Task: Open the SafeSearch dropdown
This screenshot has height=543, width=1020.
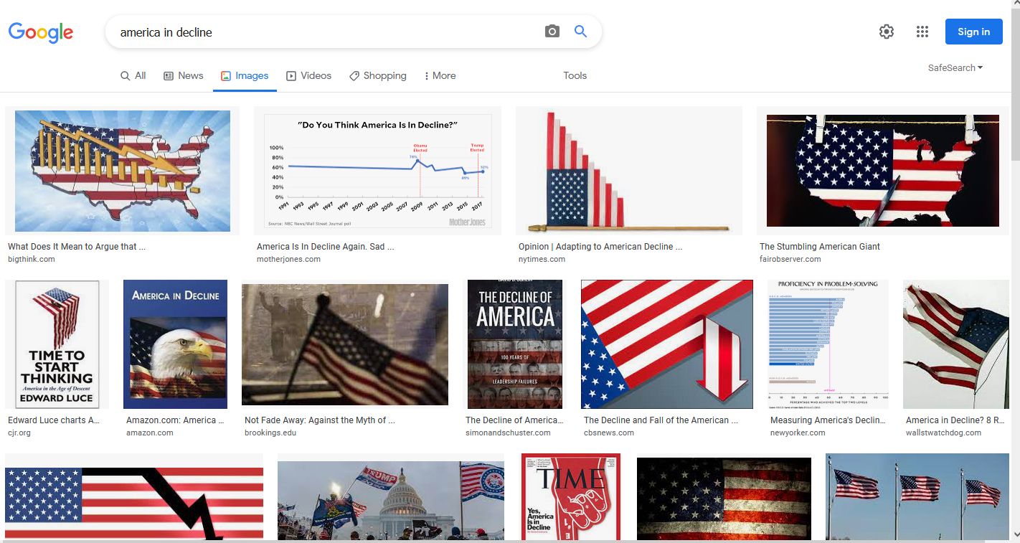Action: pos(955,67)
